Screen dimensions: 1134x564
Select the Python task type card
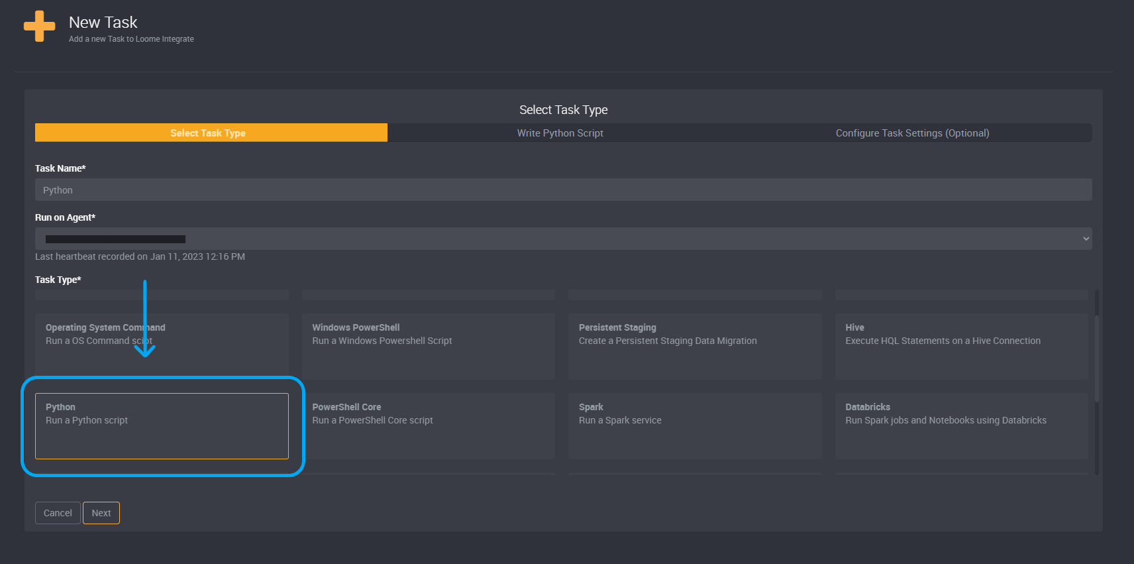[x=162, y=426]
